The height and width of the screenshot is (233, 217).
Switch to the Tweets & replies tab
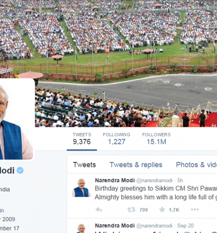(136, 165)
